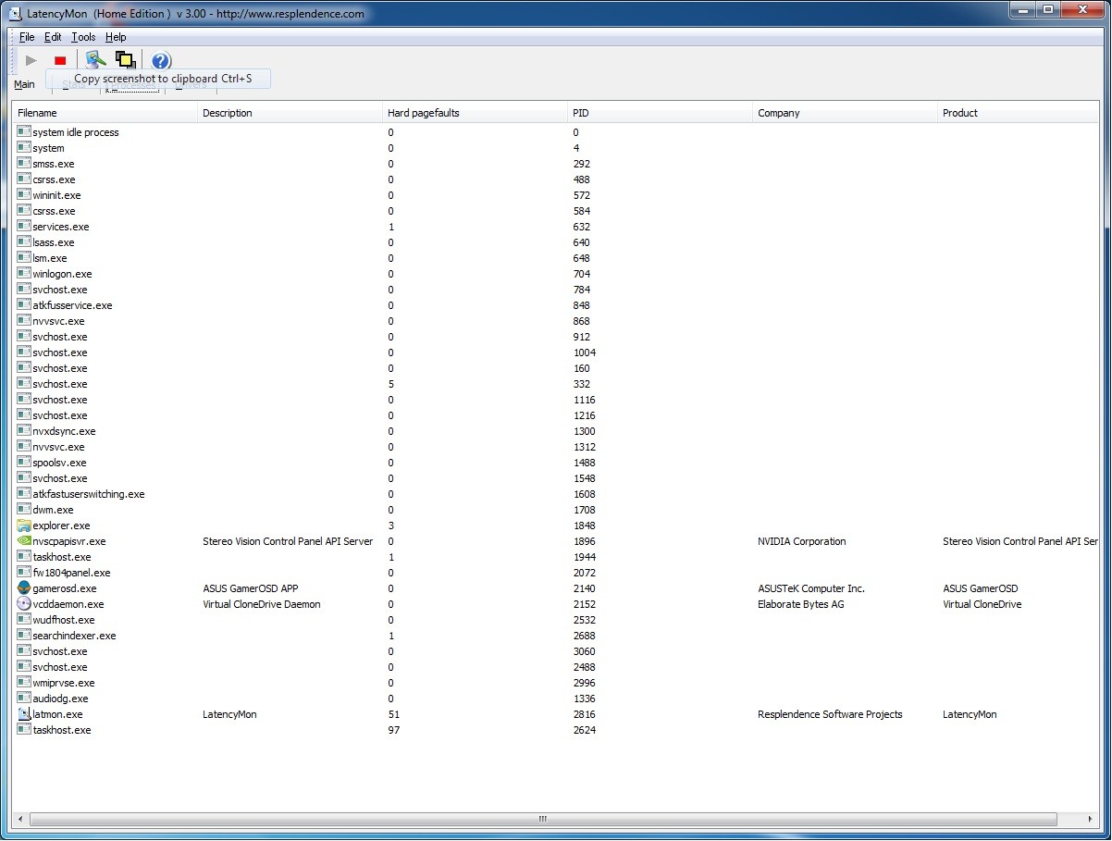
Task: Click the copy screenshot to clipboard icon
Action: 95,60
